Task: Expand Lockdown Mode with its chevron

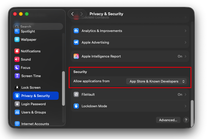Action: click(x=185, y=106)
